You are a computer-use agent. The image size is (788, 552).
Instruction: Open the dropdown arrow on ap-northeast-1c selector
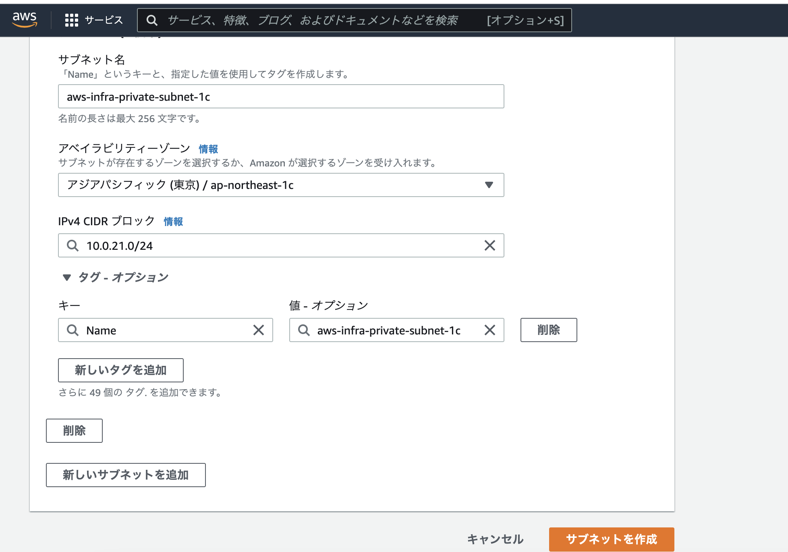coord(489,185)
